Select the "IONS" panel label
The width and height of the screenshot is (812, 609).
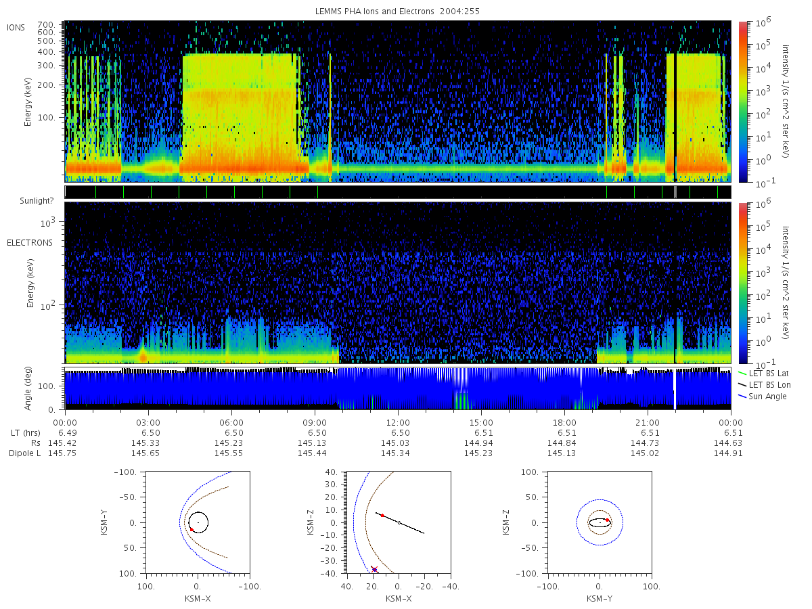point(16,27)
